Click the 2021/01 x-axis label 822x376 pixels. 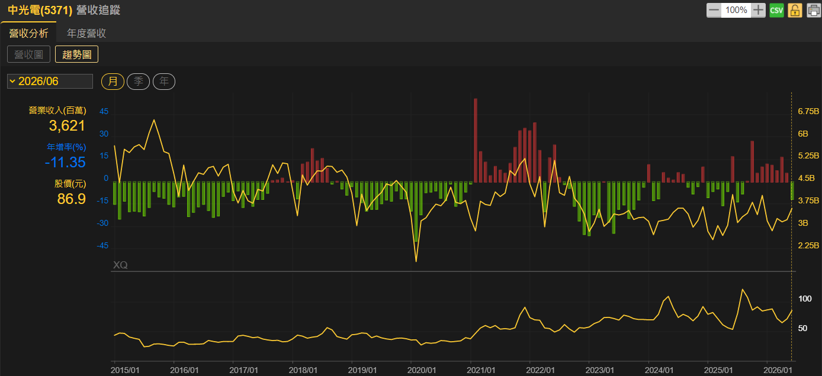tap(482, 369)
